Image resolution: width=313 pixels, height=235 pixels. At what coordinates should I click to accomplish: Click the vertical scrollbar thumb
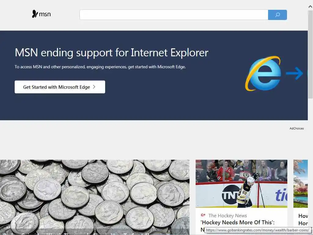click(311, 54)
